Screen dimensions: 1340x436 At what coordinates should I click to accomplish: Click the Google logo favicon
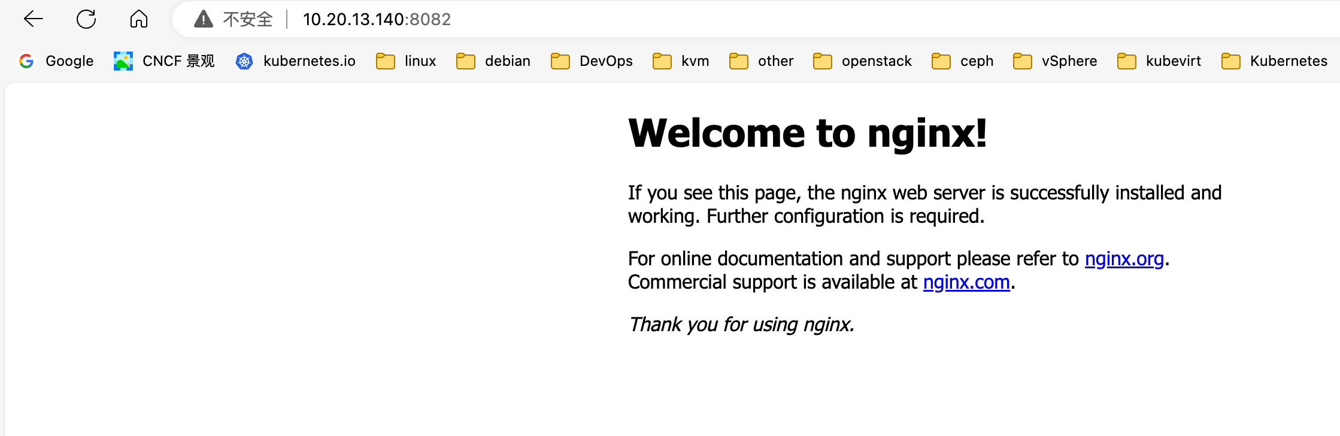[26, 61]
